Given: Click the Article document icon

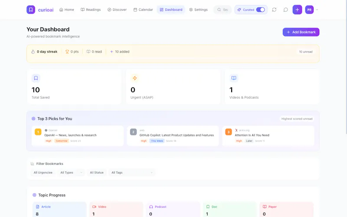Looking at the screenshot, I should coord(37,207).
